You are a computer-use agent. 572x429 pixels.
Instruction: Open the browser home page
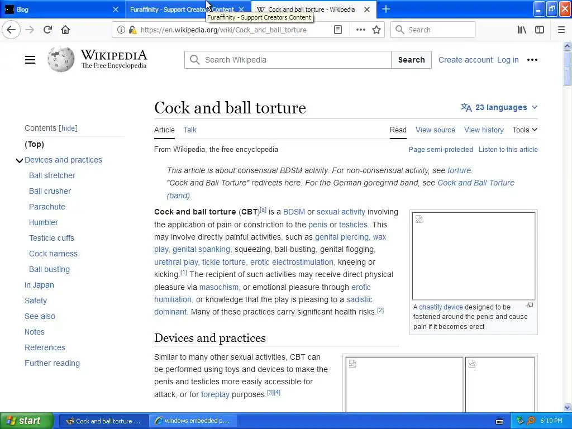coord(65,30)
